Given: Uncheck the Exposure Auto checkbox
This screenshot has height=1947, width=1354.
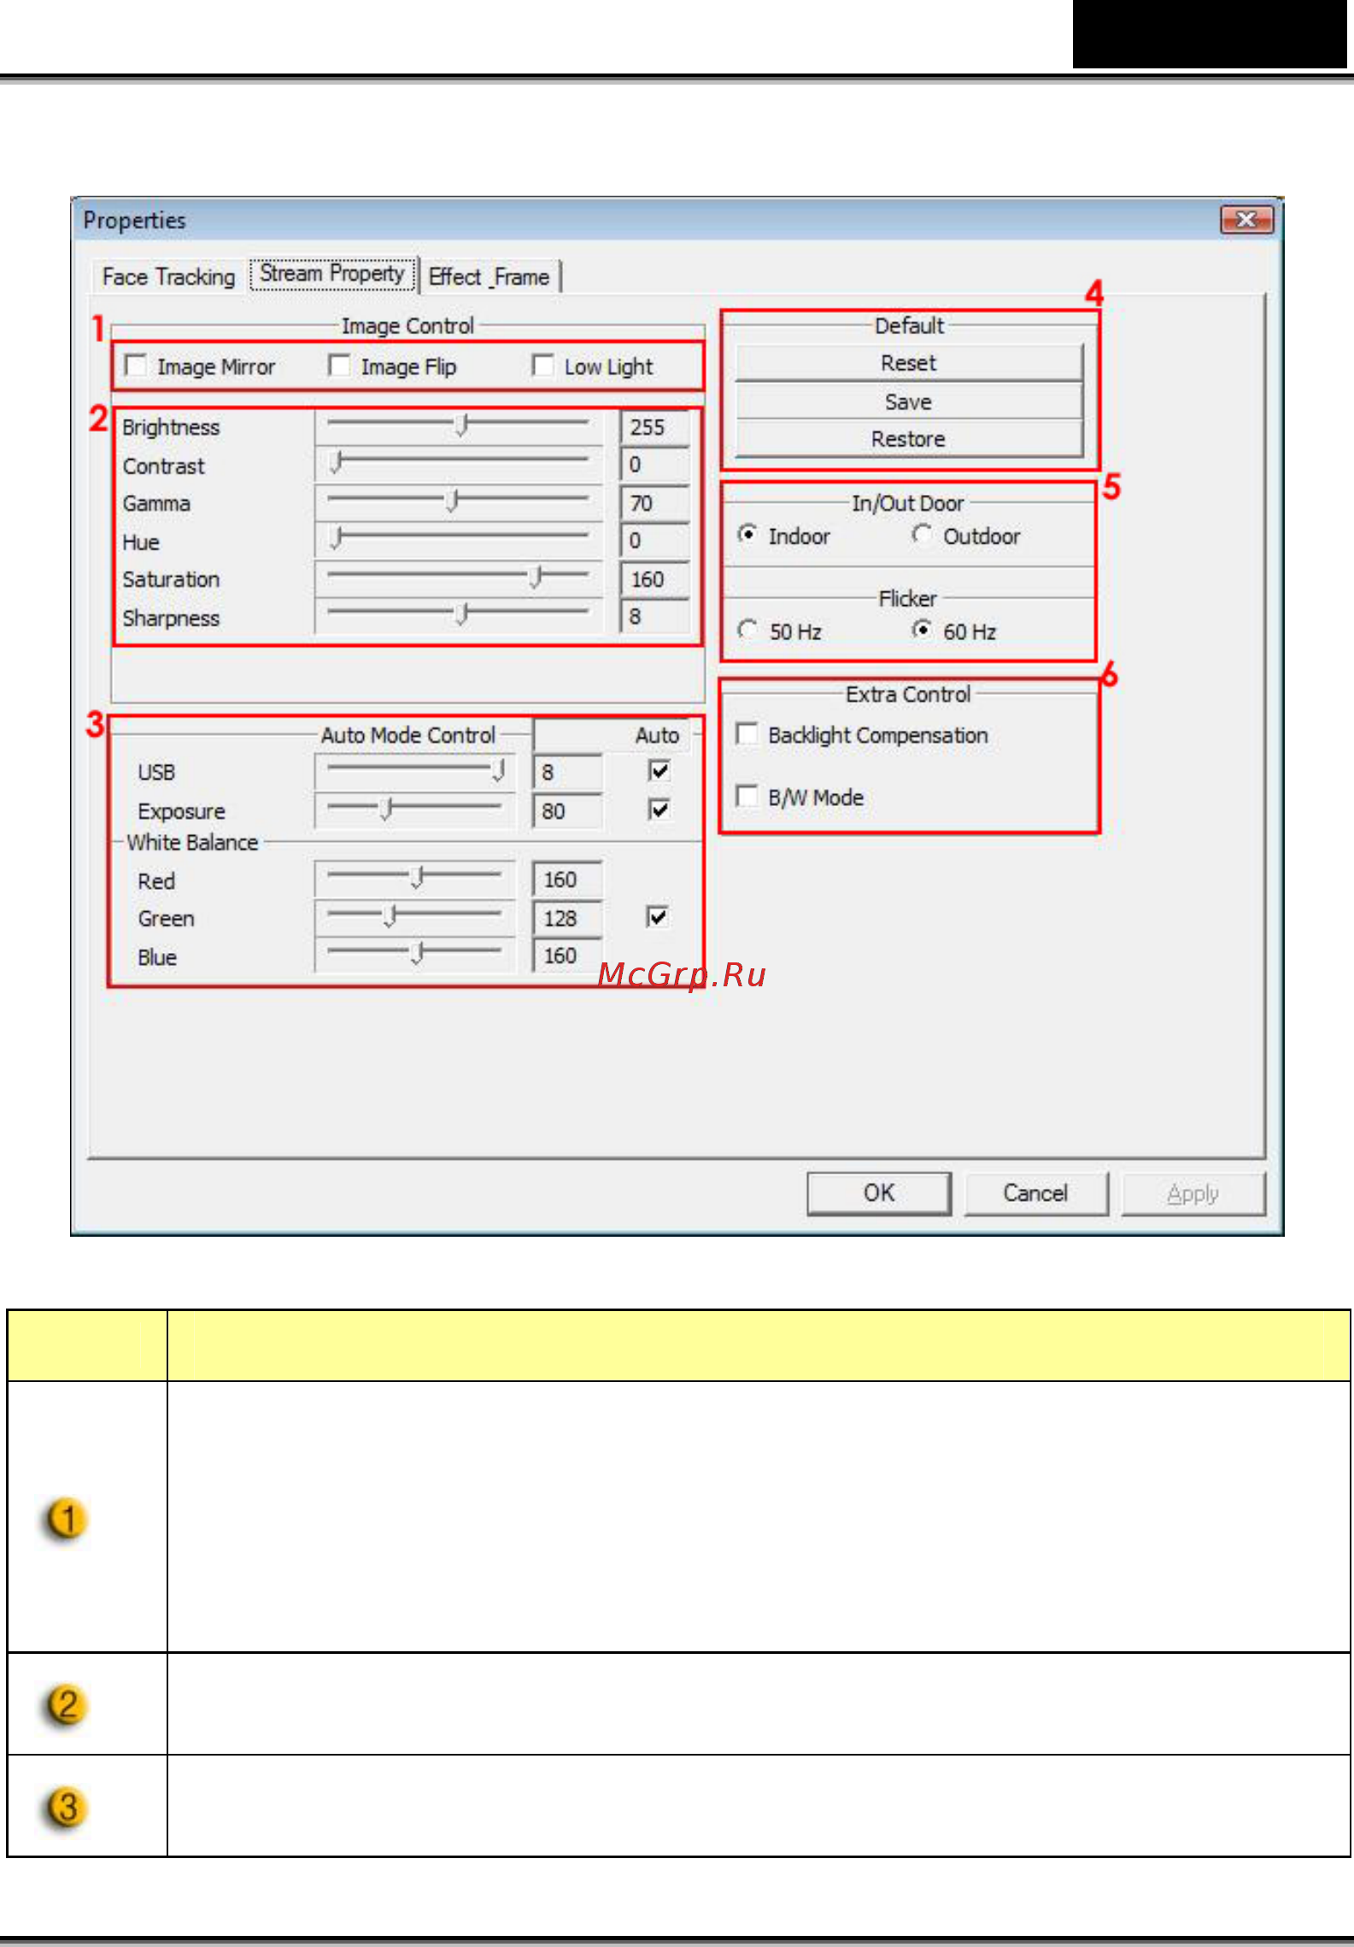Looking at the screenshot, I should tap(659, 809).
